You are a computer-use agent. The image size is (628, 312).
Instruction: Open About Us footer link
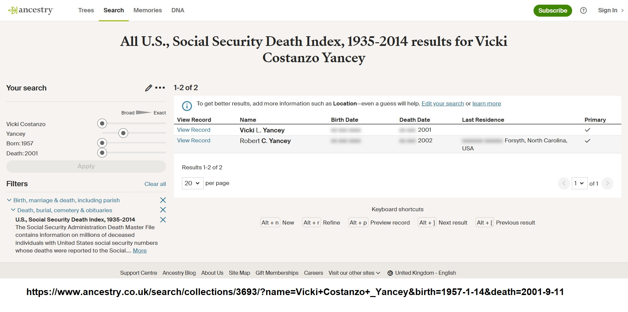[x=212, y=273]
